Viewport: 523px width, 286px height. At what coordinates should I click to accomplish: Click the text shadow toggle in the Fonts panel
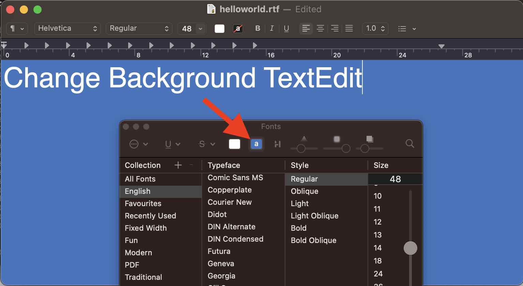pyautogui.click(x=277, y=144)
